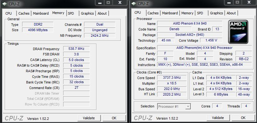
Task: Click the 4096 MBytes size field
Action: click(x=38, y=30)
